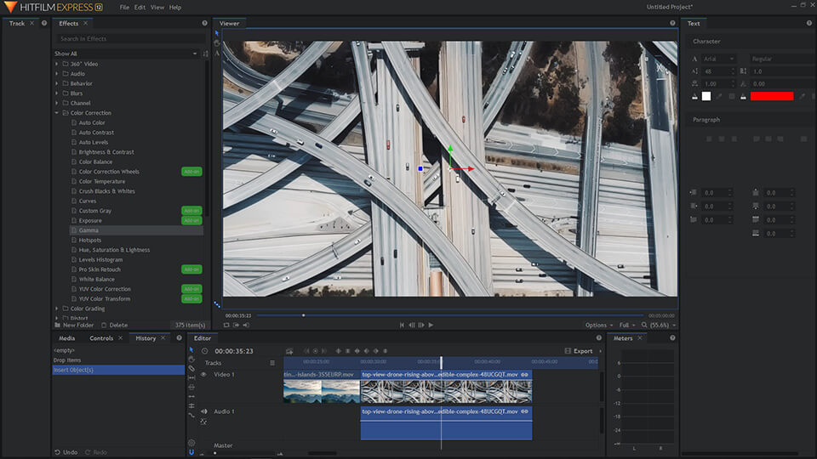
Task: Hide the Video 1 track
Action: 203,375
